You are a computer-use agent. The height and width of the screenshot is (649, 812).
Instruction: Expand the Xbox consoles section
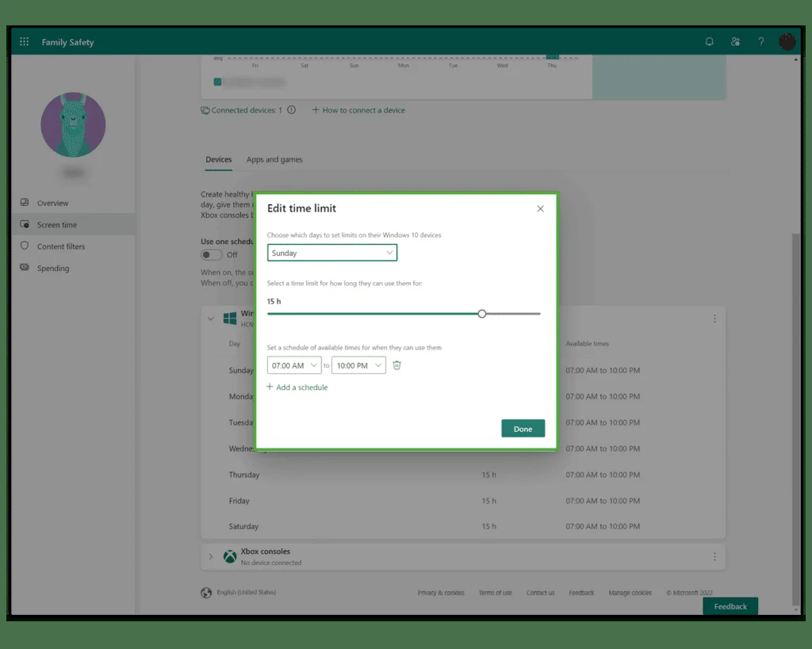211,556
